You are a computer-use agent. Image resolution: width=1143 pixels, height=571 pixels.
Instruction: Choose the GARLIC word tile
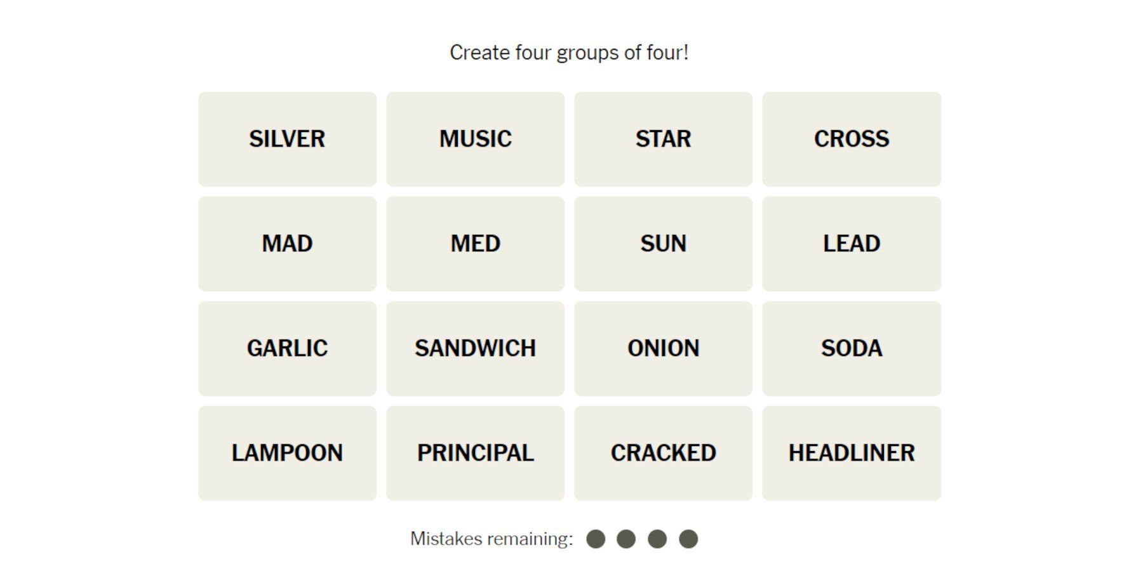tap(287, 348)
